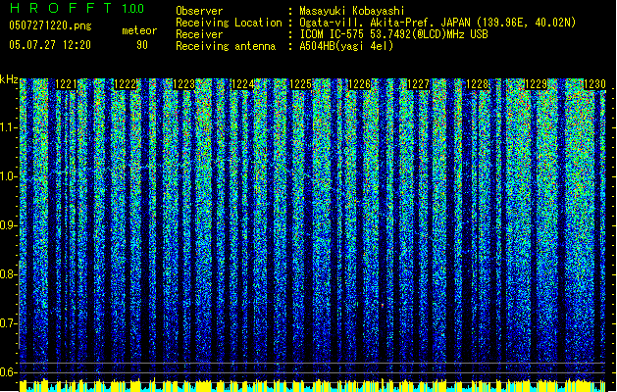The height and width of the screenshot is (392, 617).
Task: Click the 1224 time marker
Action: [x=243, y=84]
